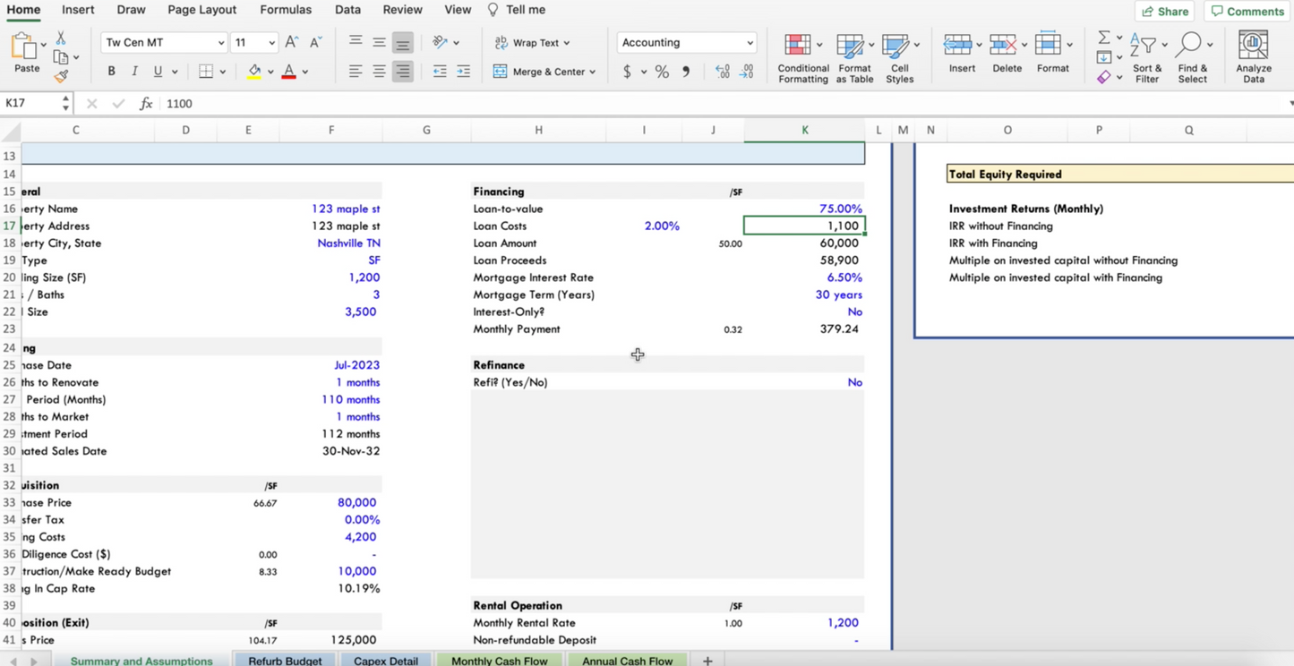Viewport: 1294px width, 666px height.
Task: Open the Merge & Center dropdown arrow
Action: 593,72
